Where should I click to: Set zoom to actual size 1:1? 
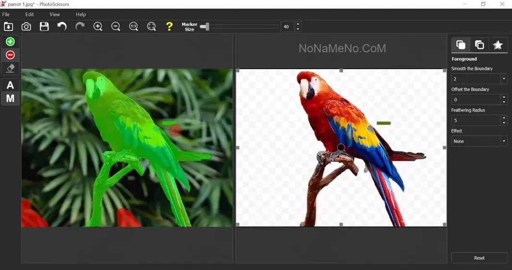(134, 27)
